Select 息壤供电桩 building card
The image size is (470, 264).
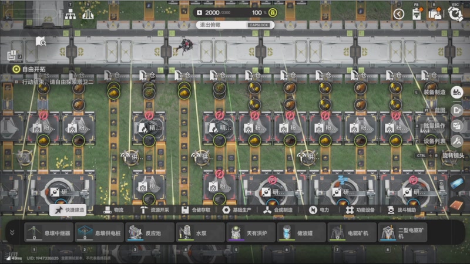pos(99,232)
